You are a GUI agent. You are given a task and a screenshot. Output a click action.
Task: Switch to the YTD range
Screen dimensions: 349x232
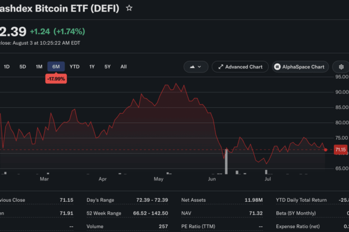[x=74, y=67]
